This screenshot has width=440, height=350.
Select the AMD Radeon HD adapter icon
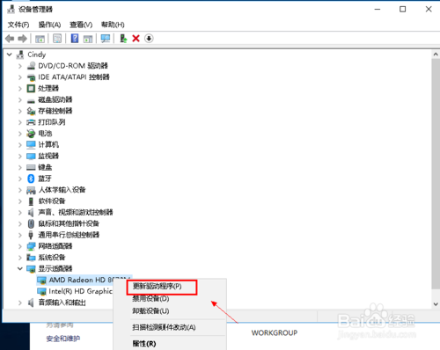41,281
